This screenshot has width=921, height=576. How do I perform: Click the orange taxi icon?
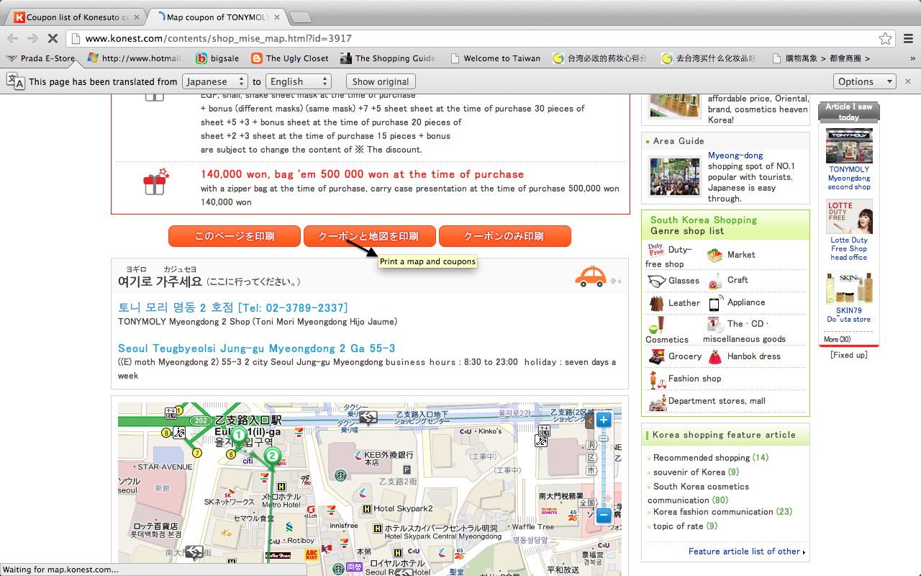coord(591,276)
